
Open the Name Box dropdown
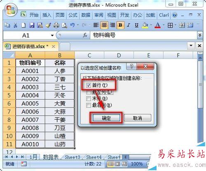click(x=52, y=35)
